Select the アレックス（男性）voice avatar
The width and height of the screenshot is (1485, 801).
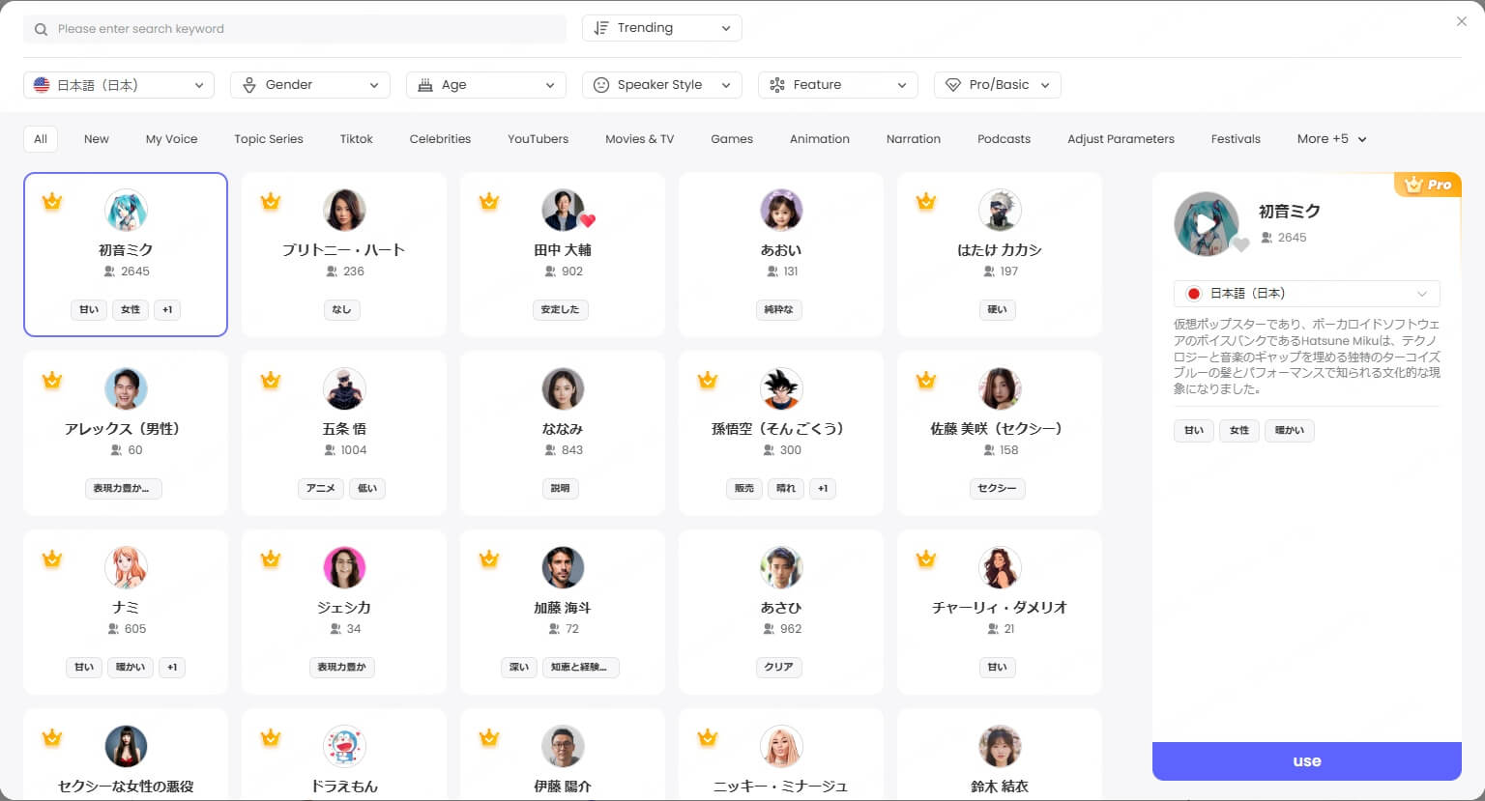tap(126, 388)
